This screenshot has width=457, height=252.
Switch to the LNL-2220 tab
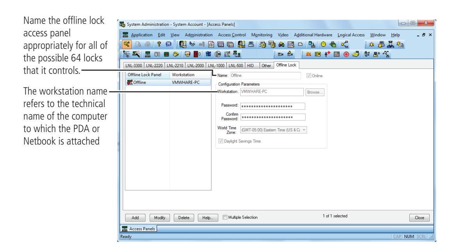click(154, 66)
